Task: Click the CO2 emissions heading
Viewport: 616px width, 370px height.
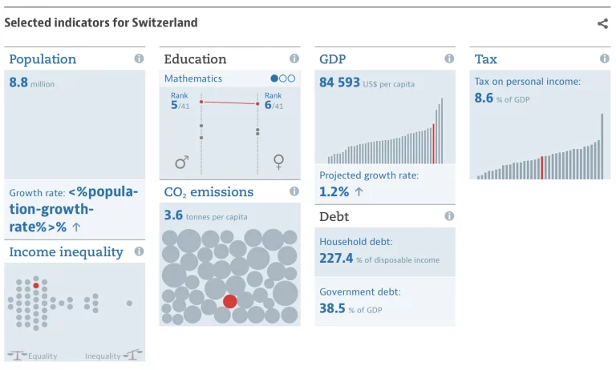Action: click(209, 192)
